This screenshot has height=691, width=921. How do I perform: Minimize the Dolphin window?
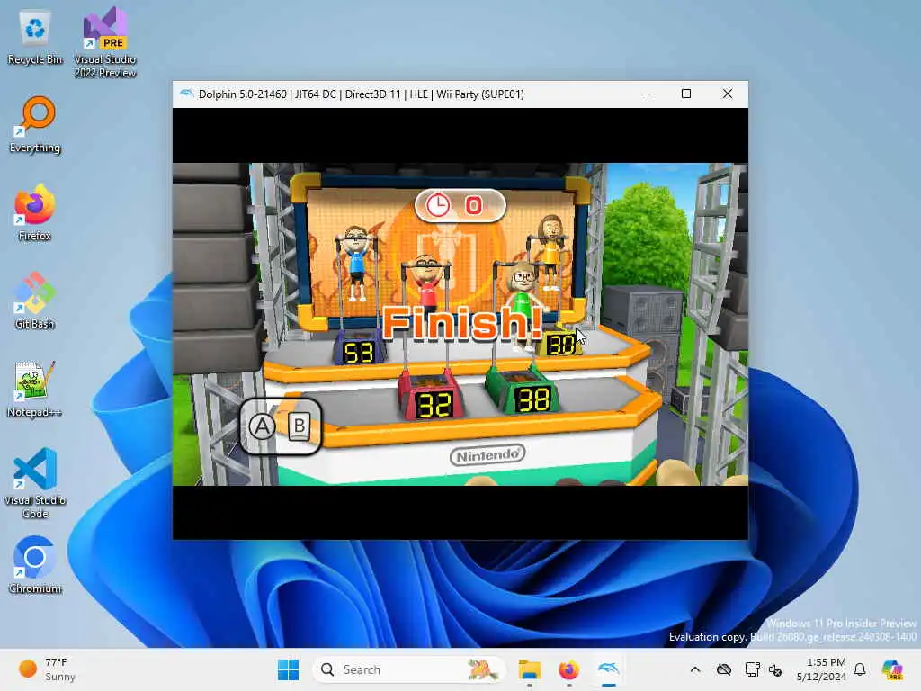(x=646, y=94)
